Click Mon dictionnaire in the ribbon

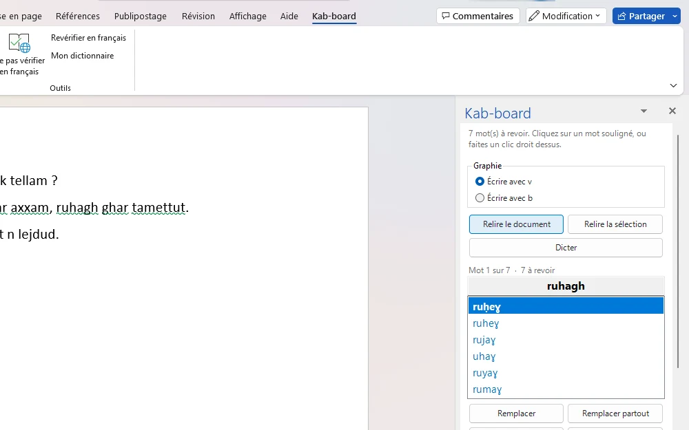(x=82, y=56)
